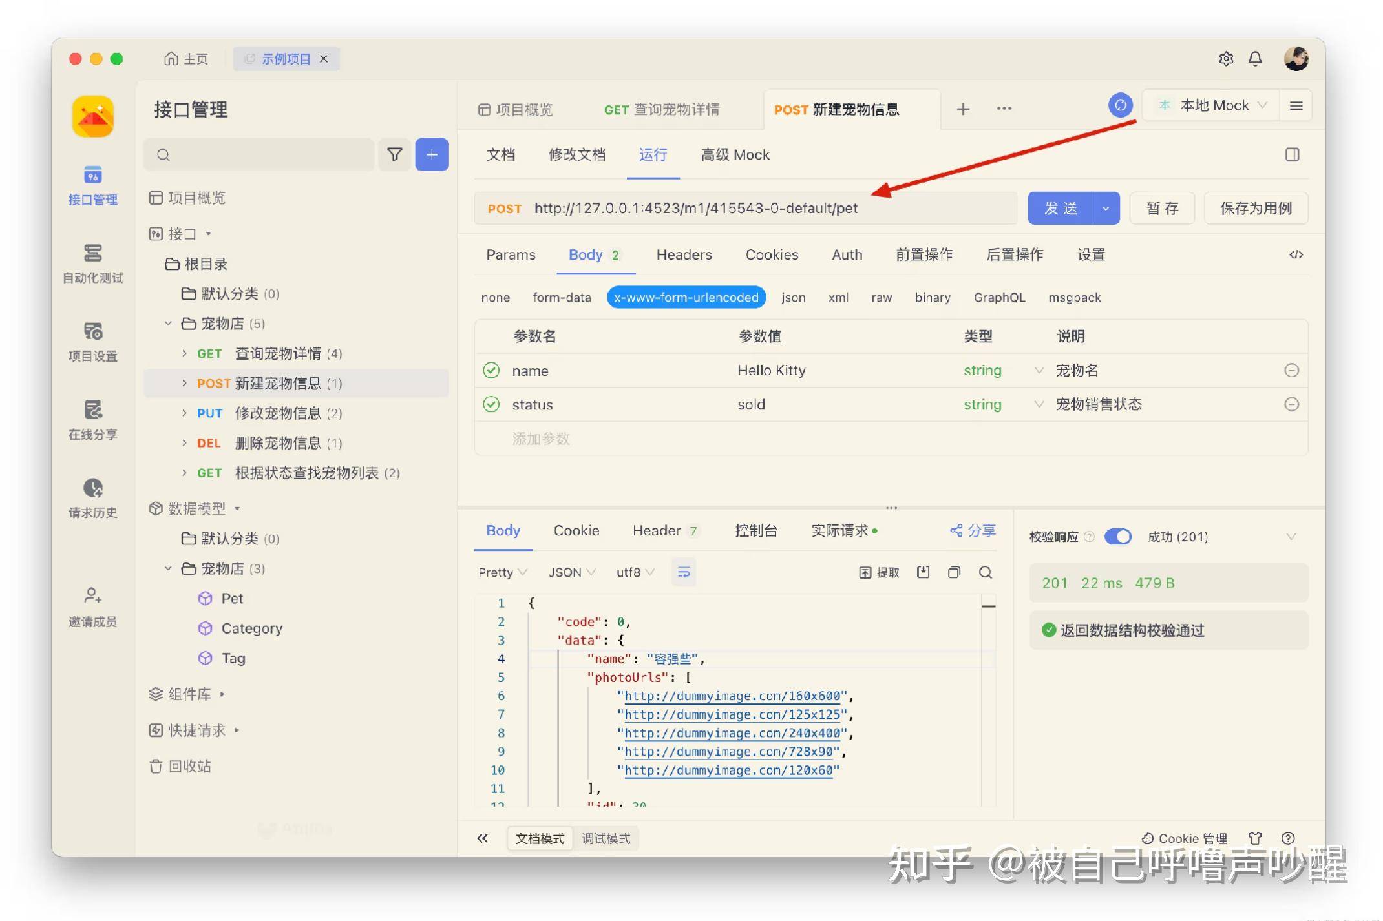The width and height of the screenshot is (1383, 921).
Task: Open the utf8 encoding dropdown
Action: click(635, 572)
